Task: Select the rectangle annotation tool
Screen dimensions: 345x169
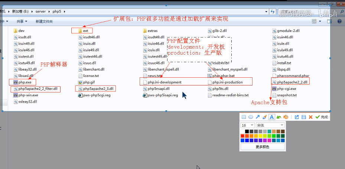Action: click(x=244, y=117)
